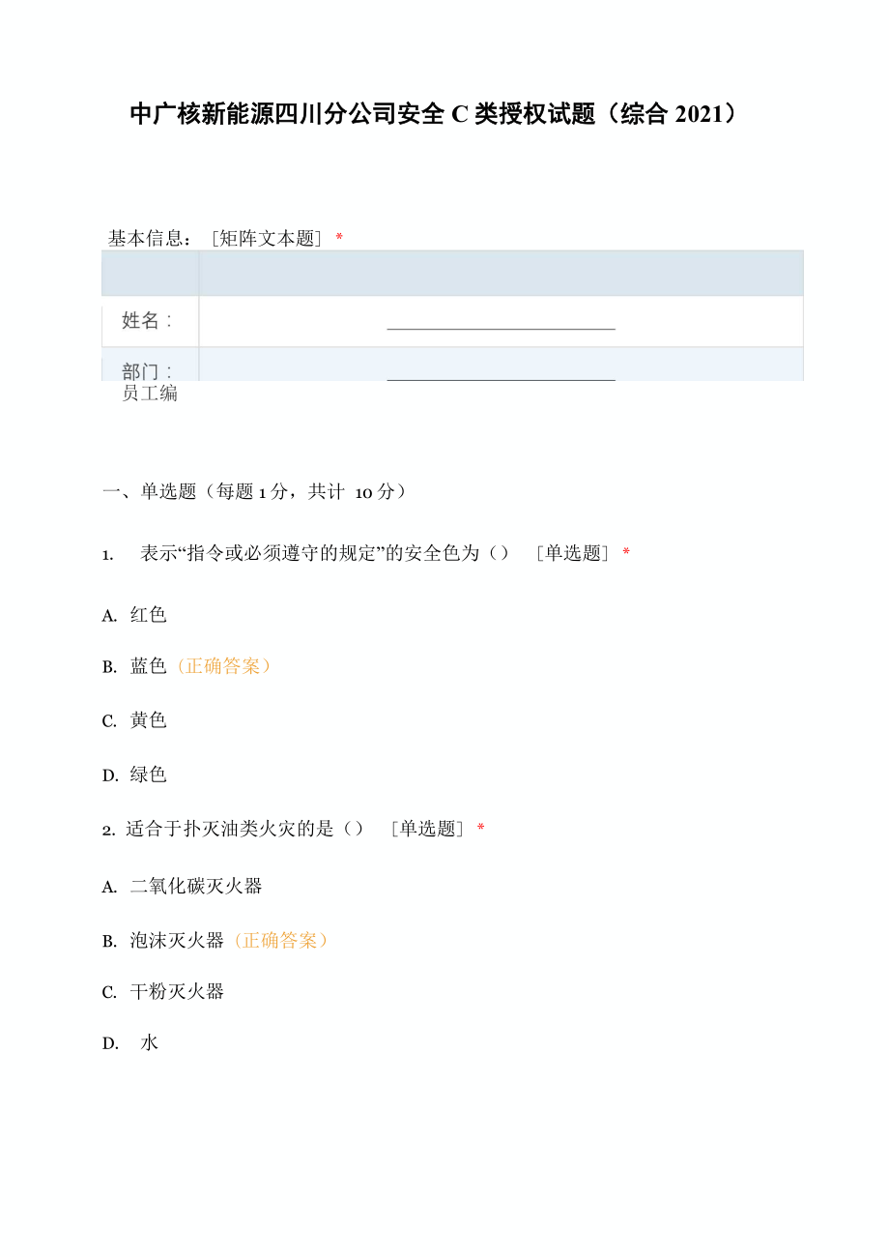Choose option A 二氧化碳灭火器
Viewport: 889px width, 1258px height.
(x=195, y=886)
